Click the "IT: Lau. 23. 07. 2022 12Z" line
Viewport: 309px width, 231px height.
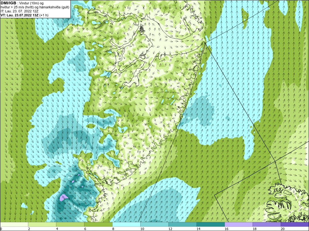pyautogui.click(x=19, y=11)
